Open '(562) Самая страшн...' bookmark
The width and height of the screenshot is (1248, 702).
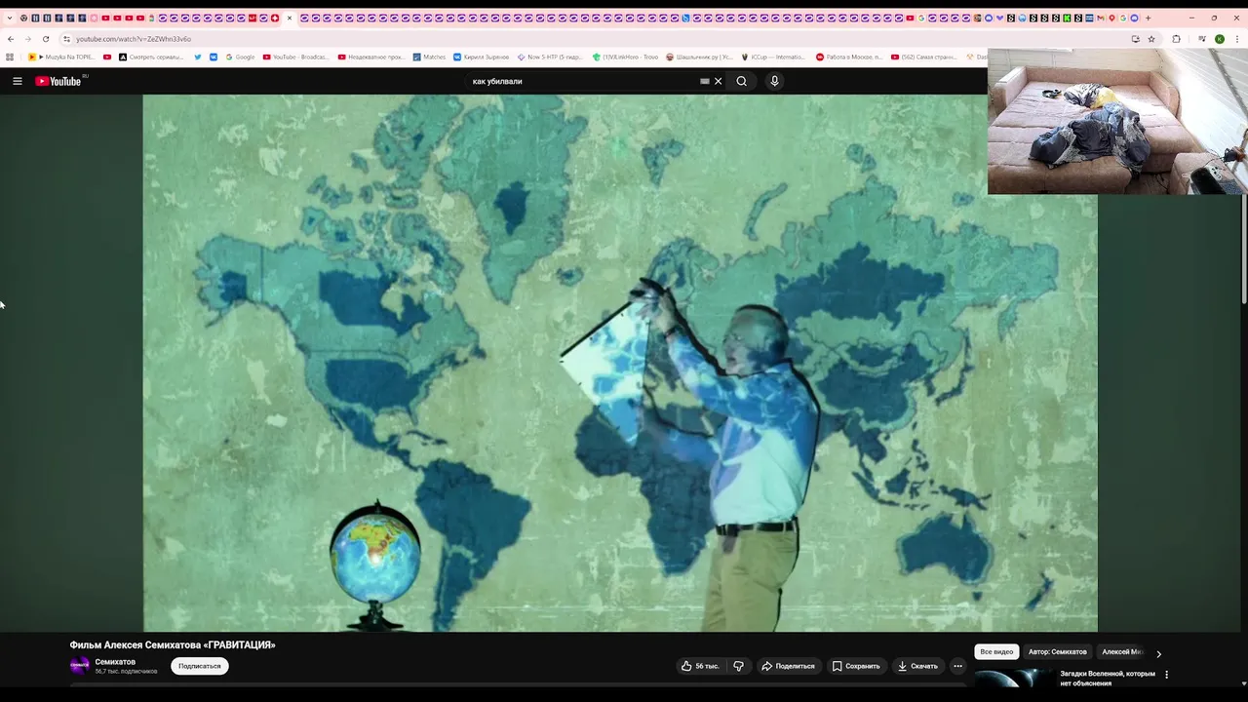923,57
